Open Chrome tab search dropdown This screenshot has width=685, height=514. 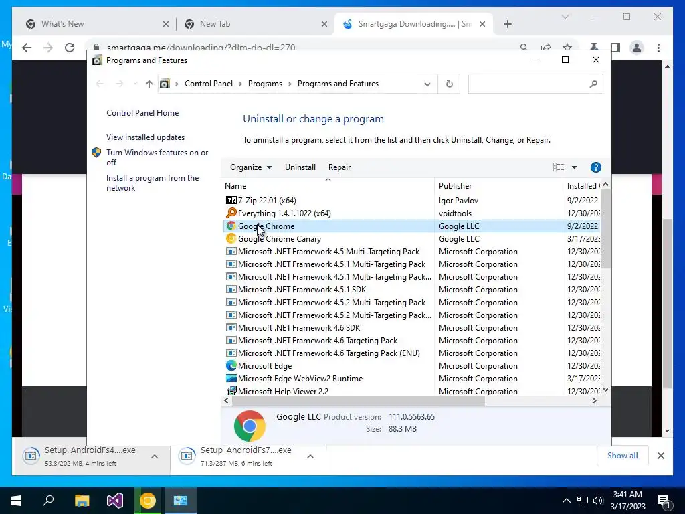[x=565, y=17]
